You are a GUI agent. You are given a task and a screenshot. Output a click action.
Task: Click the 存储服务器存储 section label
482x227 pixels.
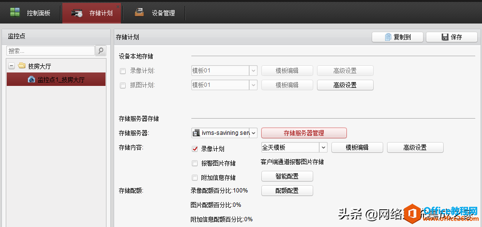coord(139,119)
